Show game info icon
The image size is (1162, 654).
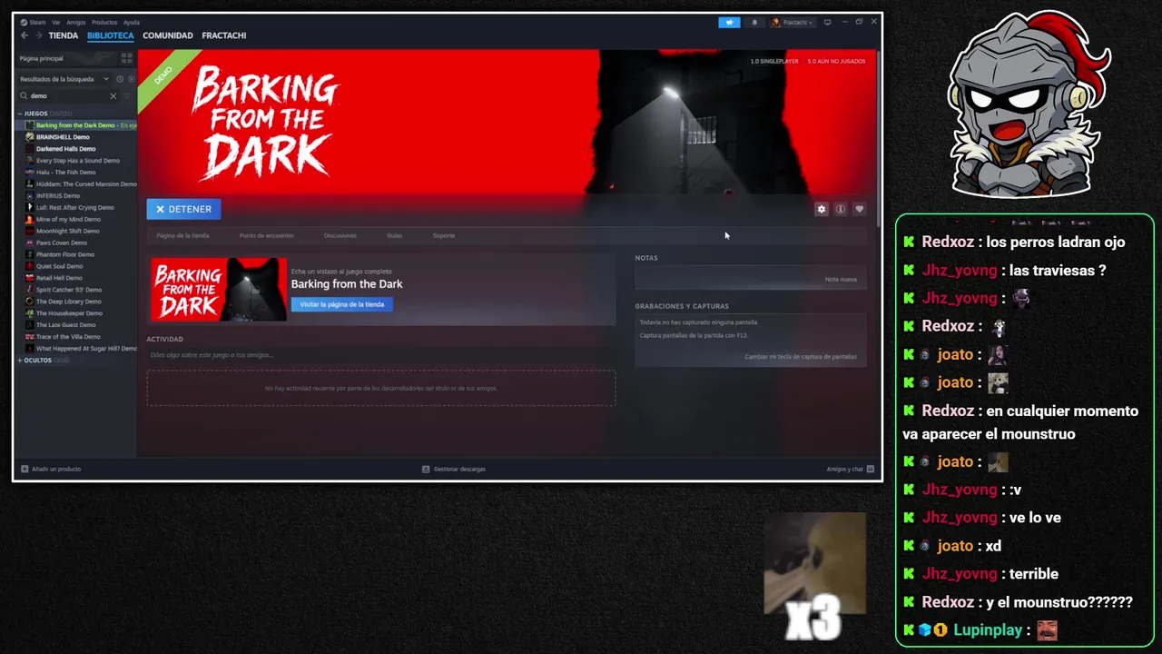(841, 209)
